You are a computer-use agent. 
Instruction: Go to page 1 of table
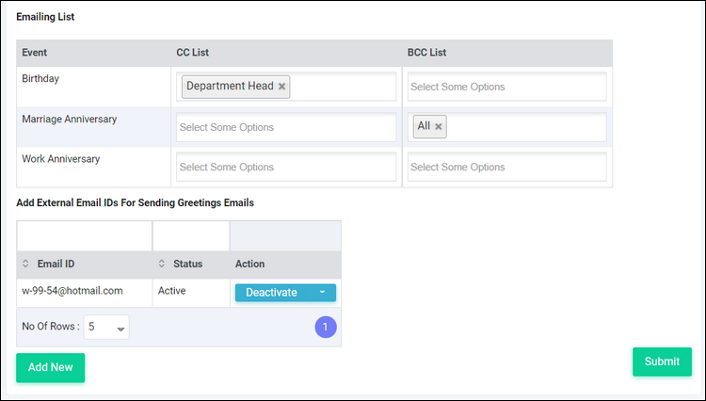coord(326,327)
